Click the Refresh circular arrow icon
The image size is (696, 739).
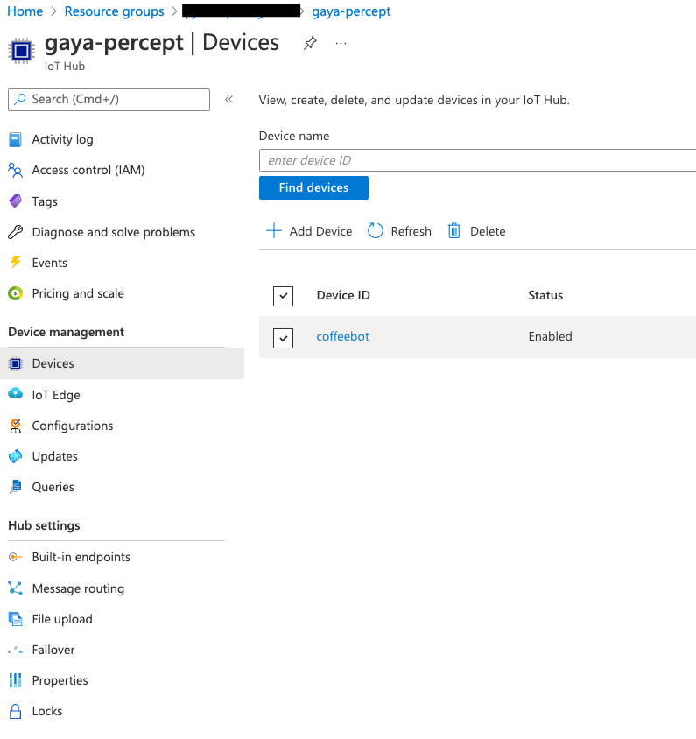[375, 231]
